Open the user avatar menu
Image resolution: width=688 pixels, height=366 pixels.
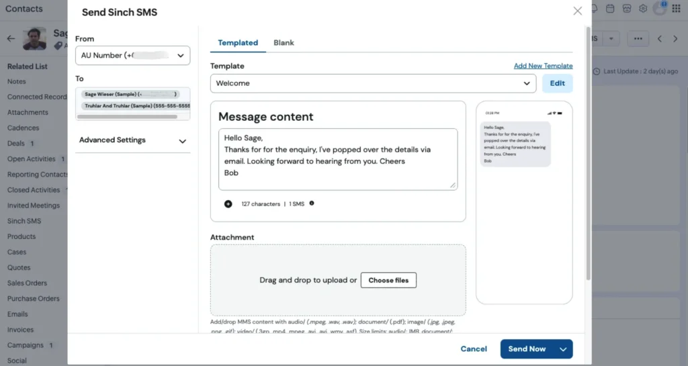coord(660,8)
